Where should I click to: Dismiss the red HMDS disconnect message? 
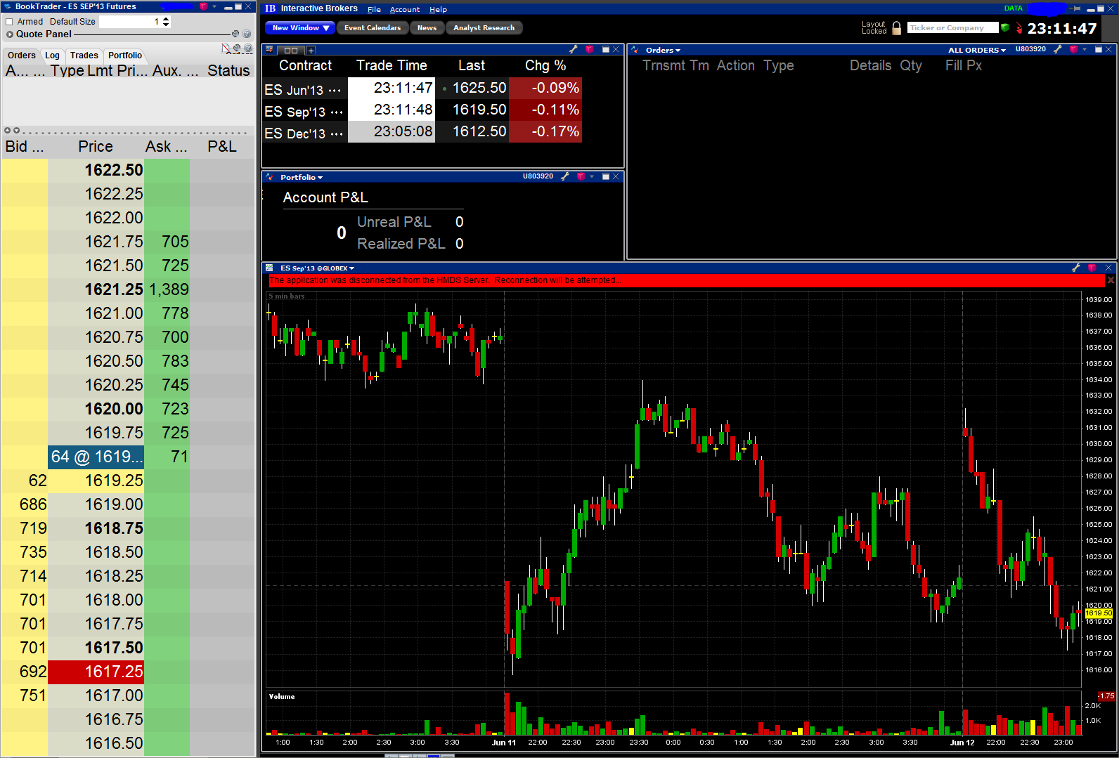coord(1111,280)
